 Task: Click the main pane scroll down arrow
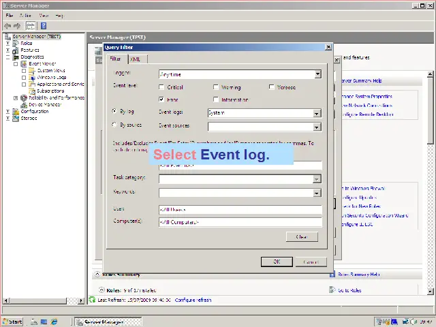tap(430, 291)
